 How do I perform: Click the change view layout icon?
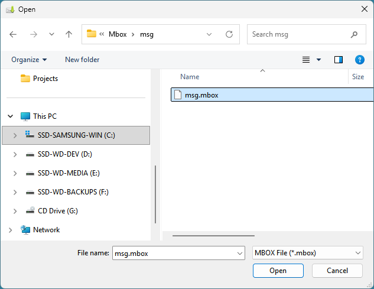tap(306, 60)
